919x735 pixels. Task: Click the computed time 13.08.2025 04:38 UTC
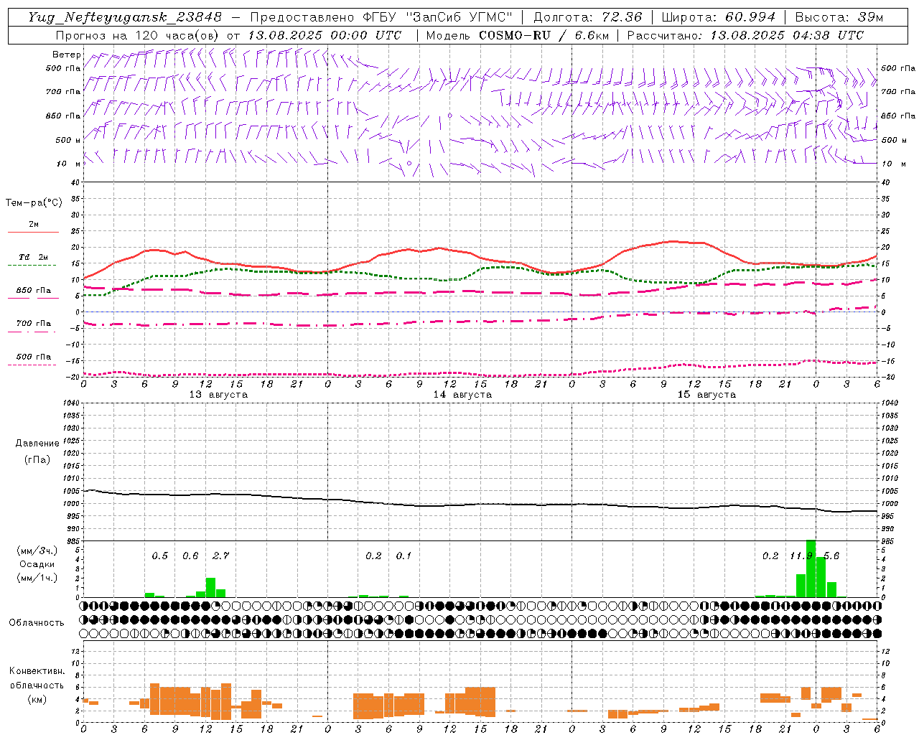787,35
